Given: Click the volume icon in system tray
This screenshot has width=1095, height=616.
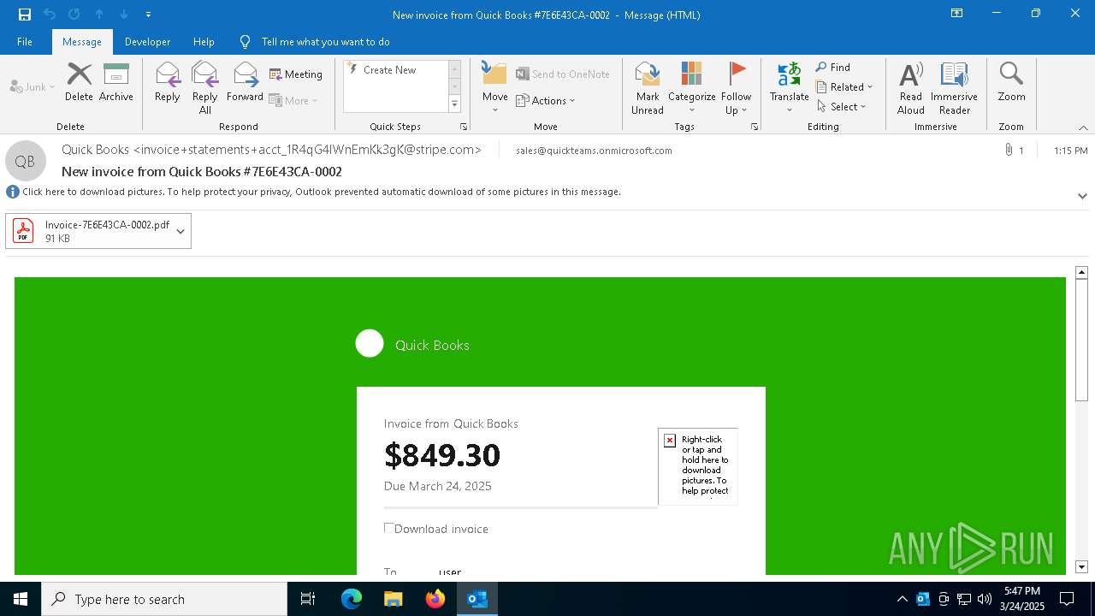Looking at the screenshot, I should 984,599.
